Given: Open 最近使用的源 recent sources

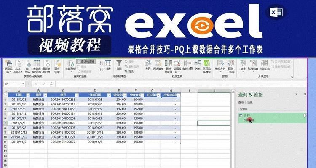Looking at the screenshot, I should tap(46, 66).
